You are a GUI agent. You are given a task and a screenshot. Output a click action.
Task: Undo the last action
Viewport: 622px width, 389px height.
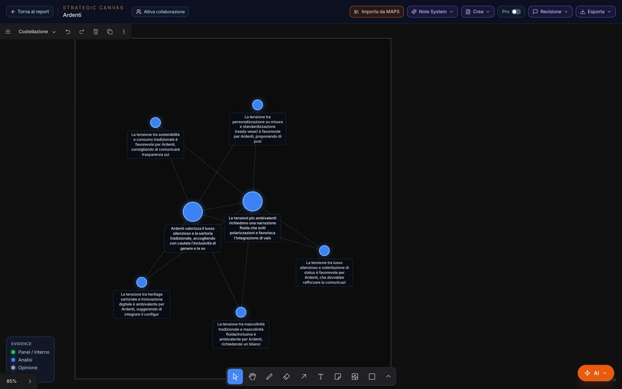68,32
